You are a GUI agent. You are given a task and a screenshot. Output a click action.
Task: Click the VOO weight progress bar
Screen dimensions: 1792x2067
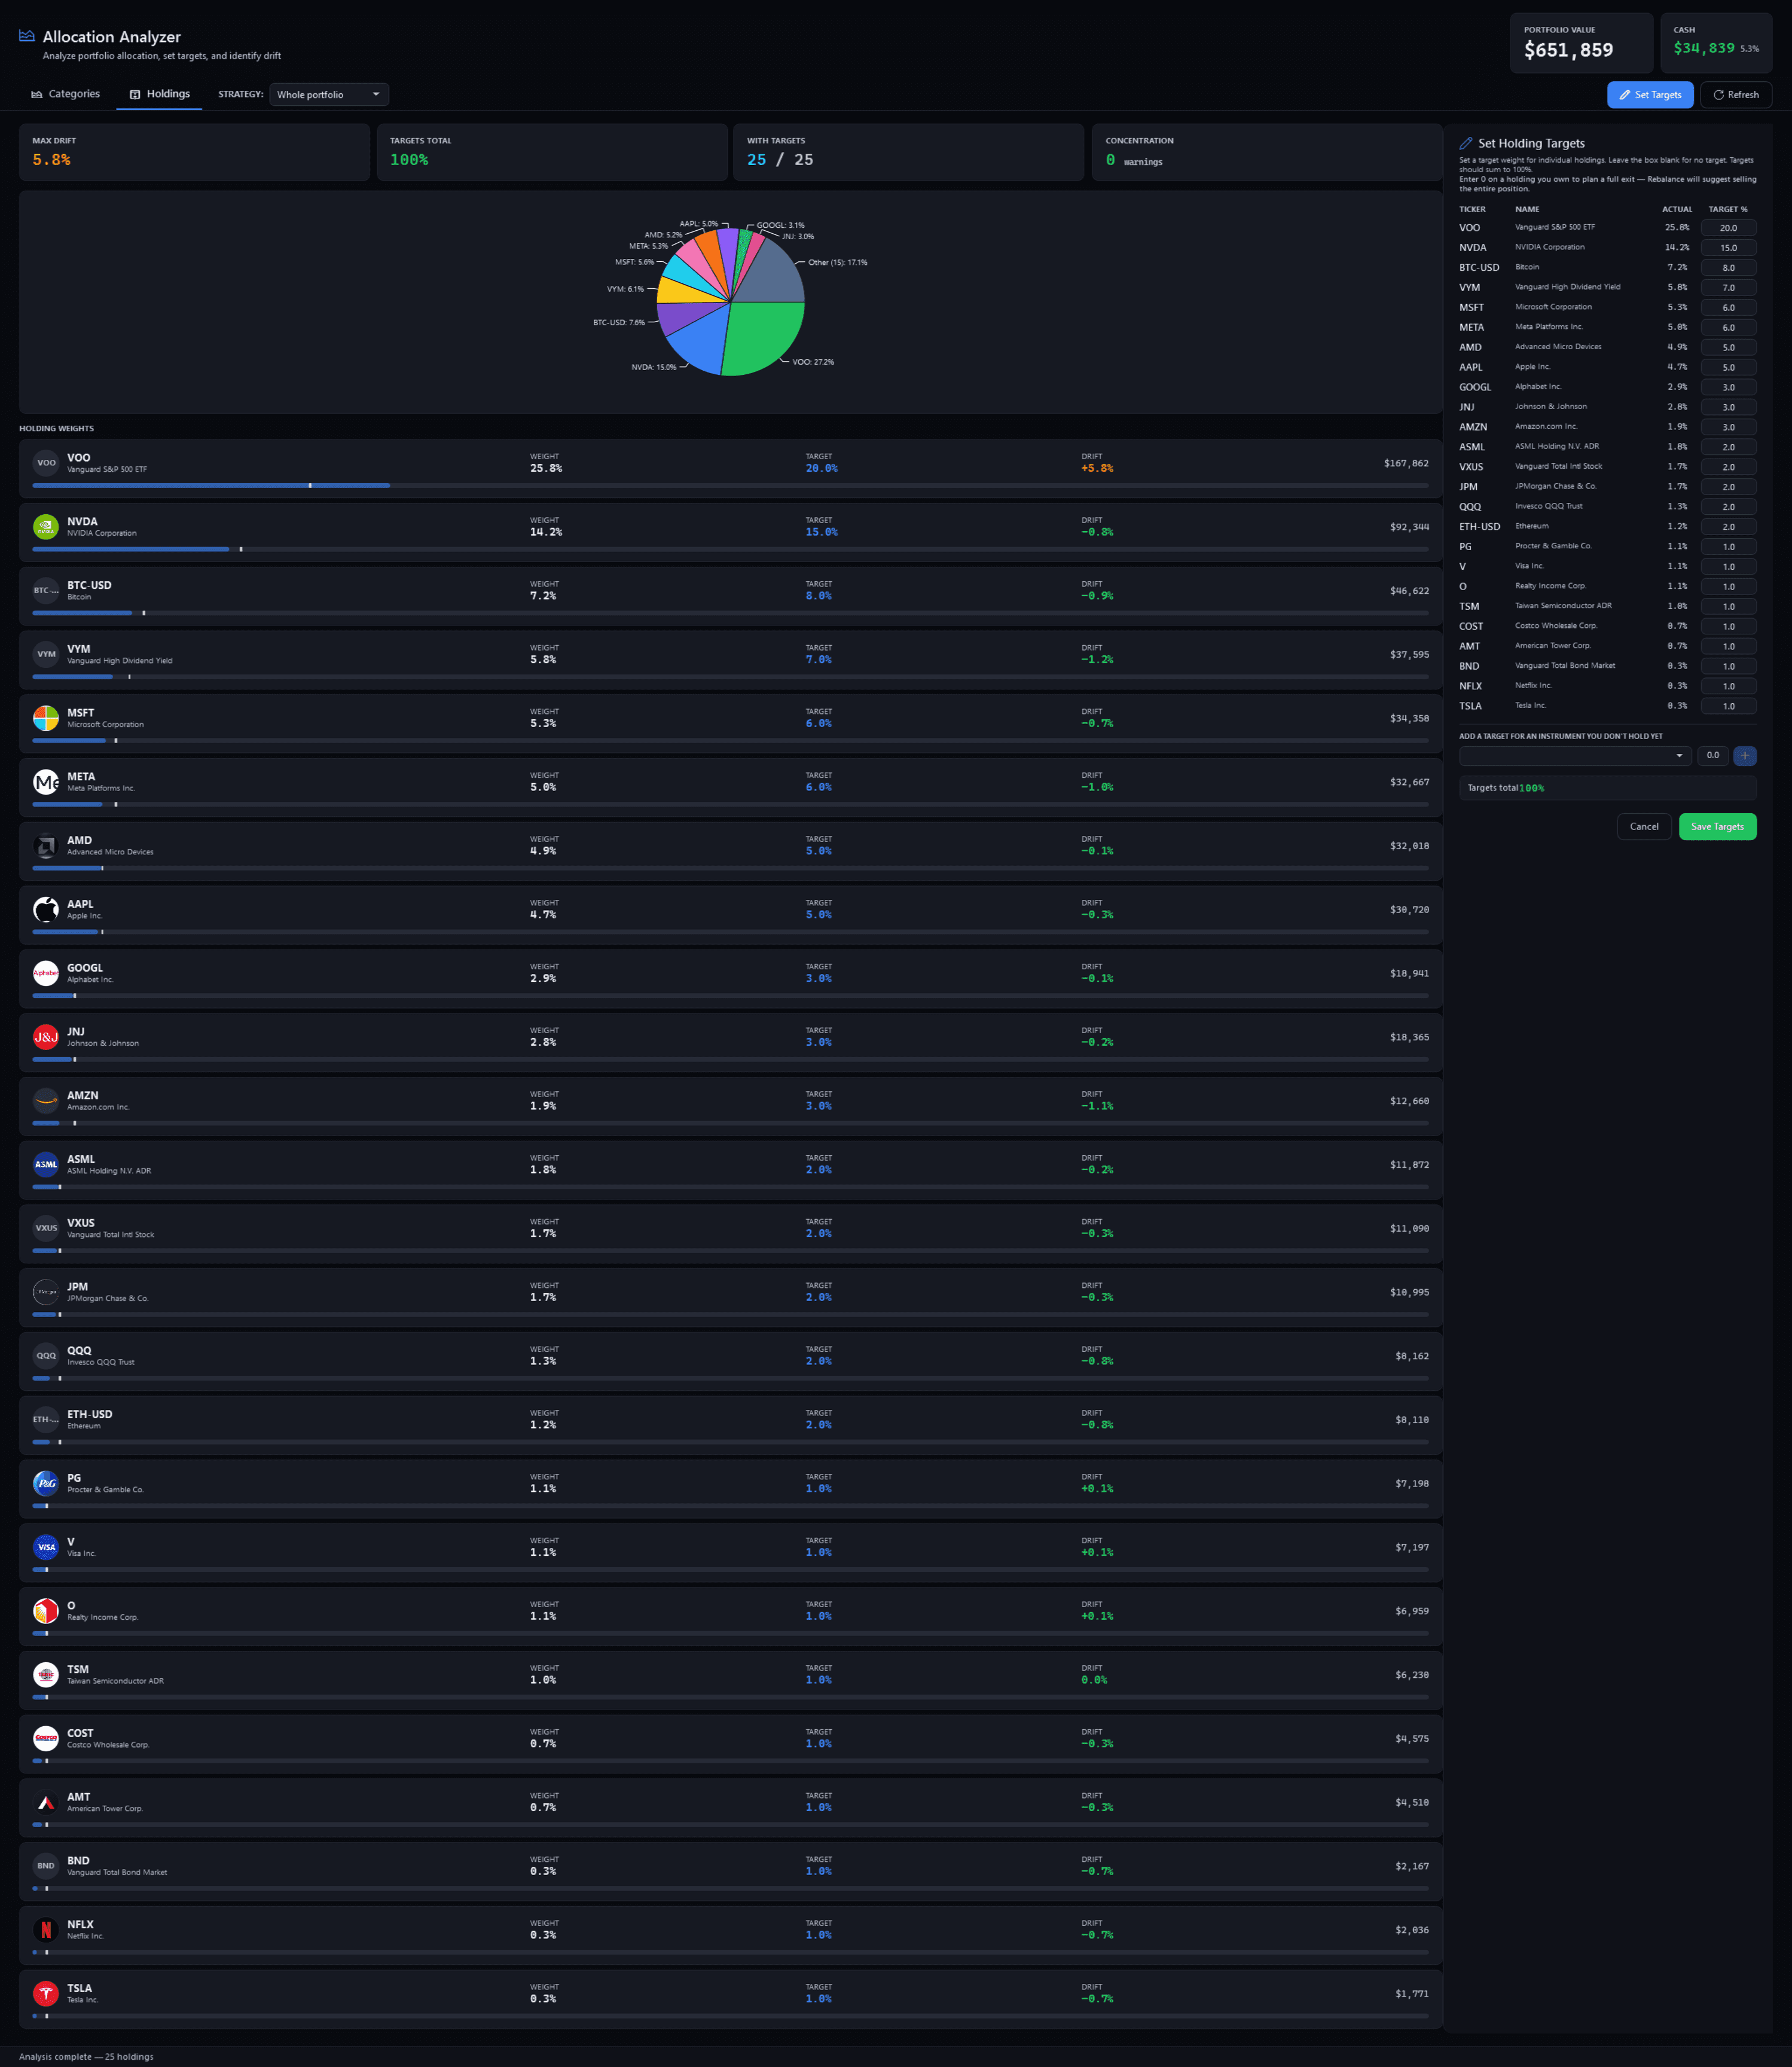(x=730, y=485)
